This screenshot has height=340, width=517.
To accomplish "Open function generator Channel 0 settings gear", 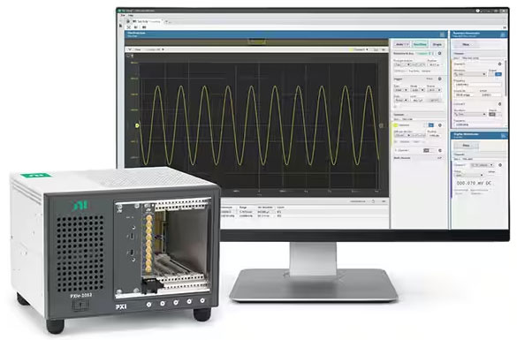I will point(500,64).
